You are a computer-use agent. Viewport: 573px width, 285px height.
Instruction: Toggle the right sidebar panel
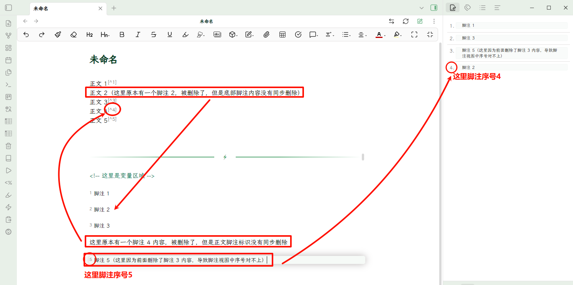click(x=434, y=8)
